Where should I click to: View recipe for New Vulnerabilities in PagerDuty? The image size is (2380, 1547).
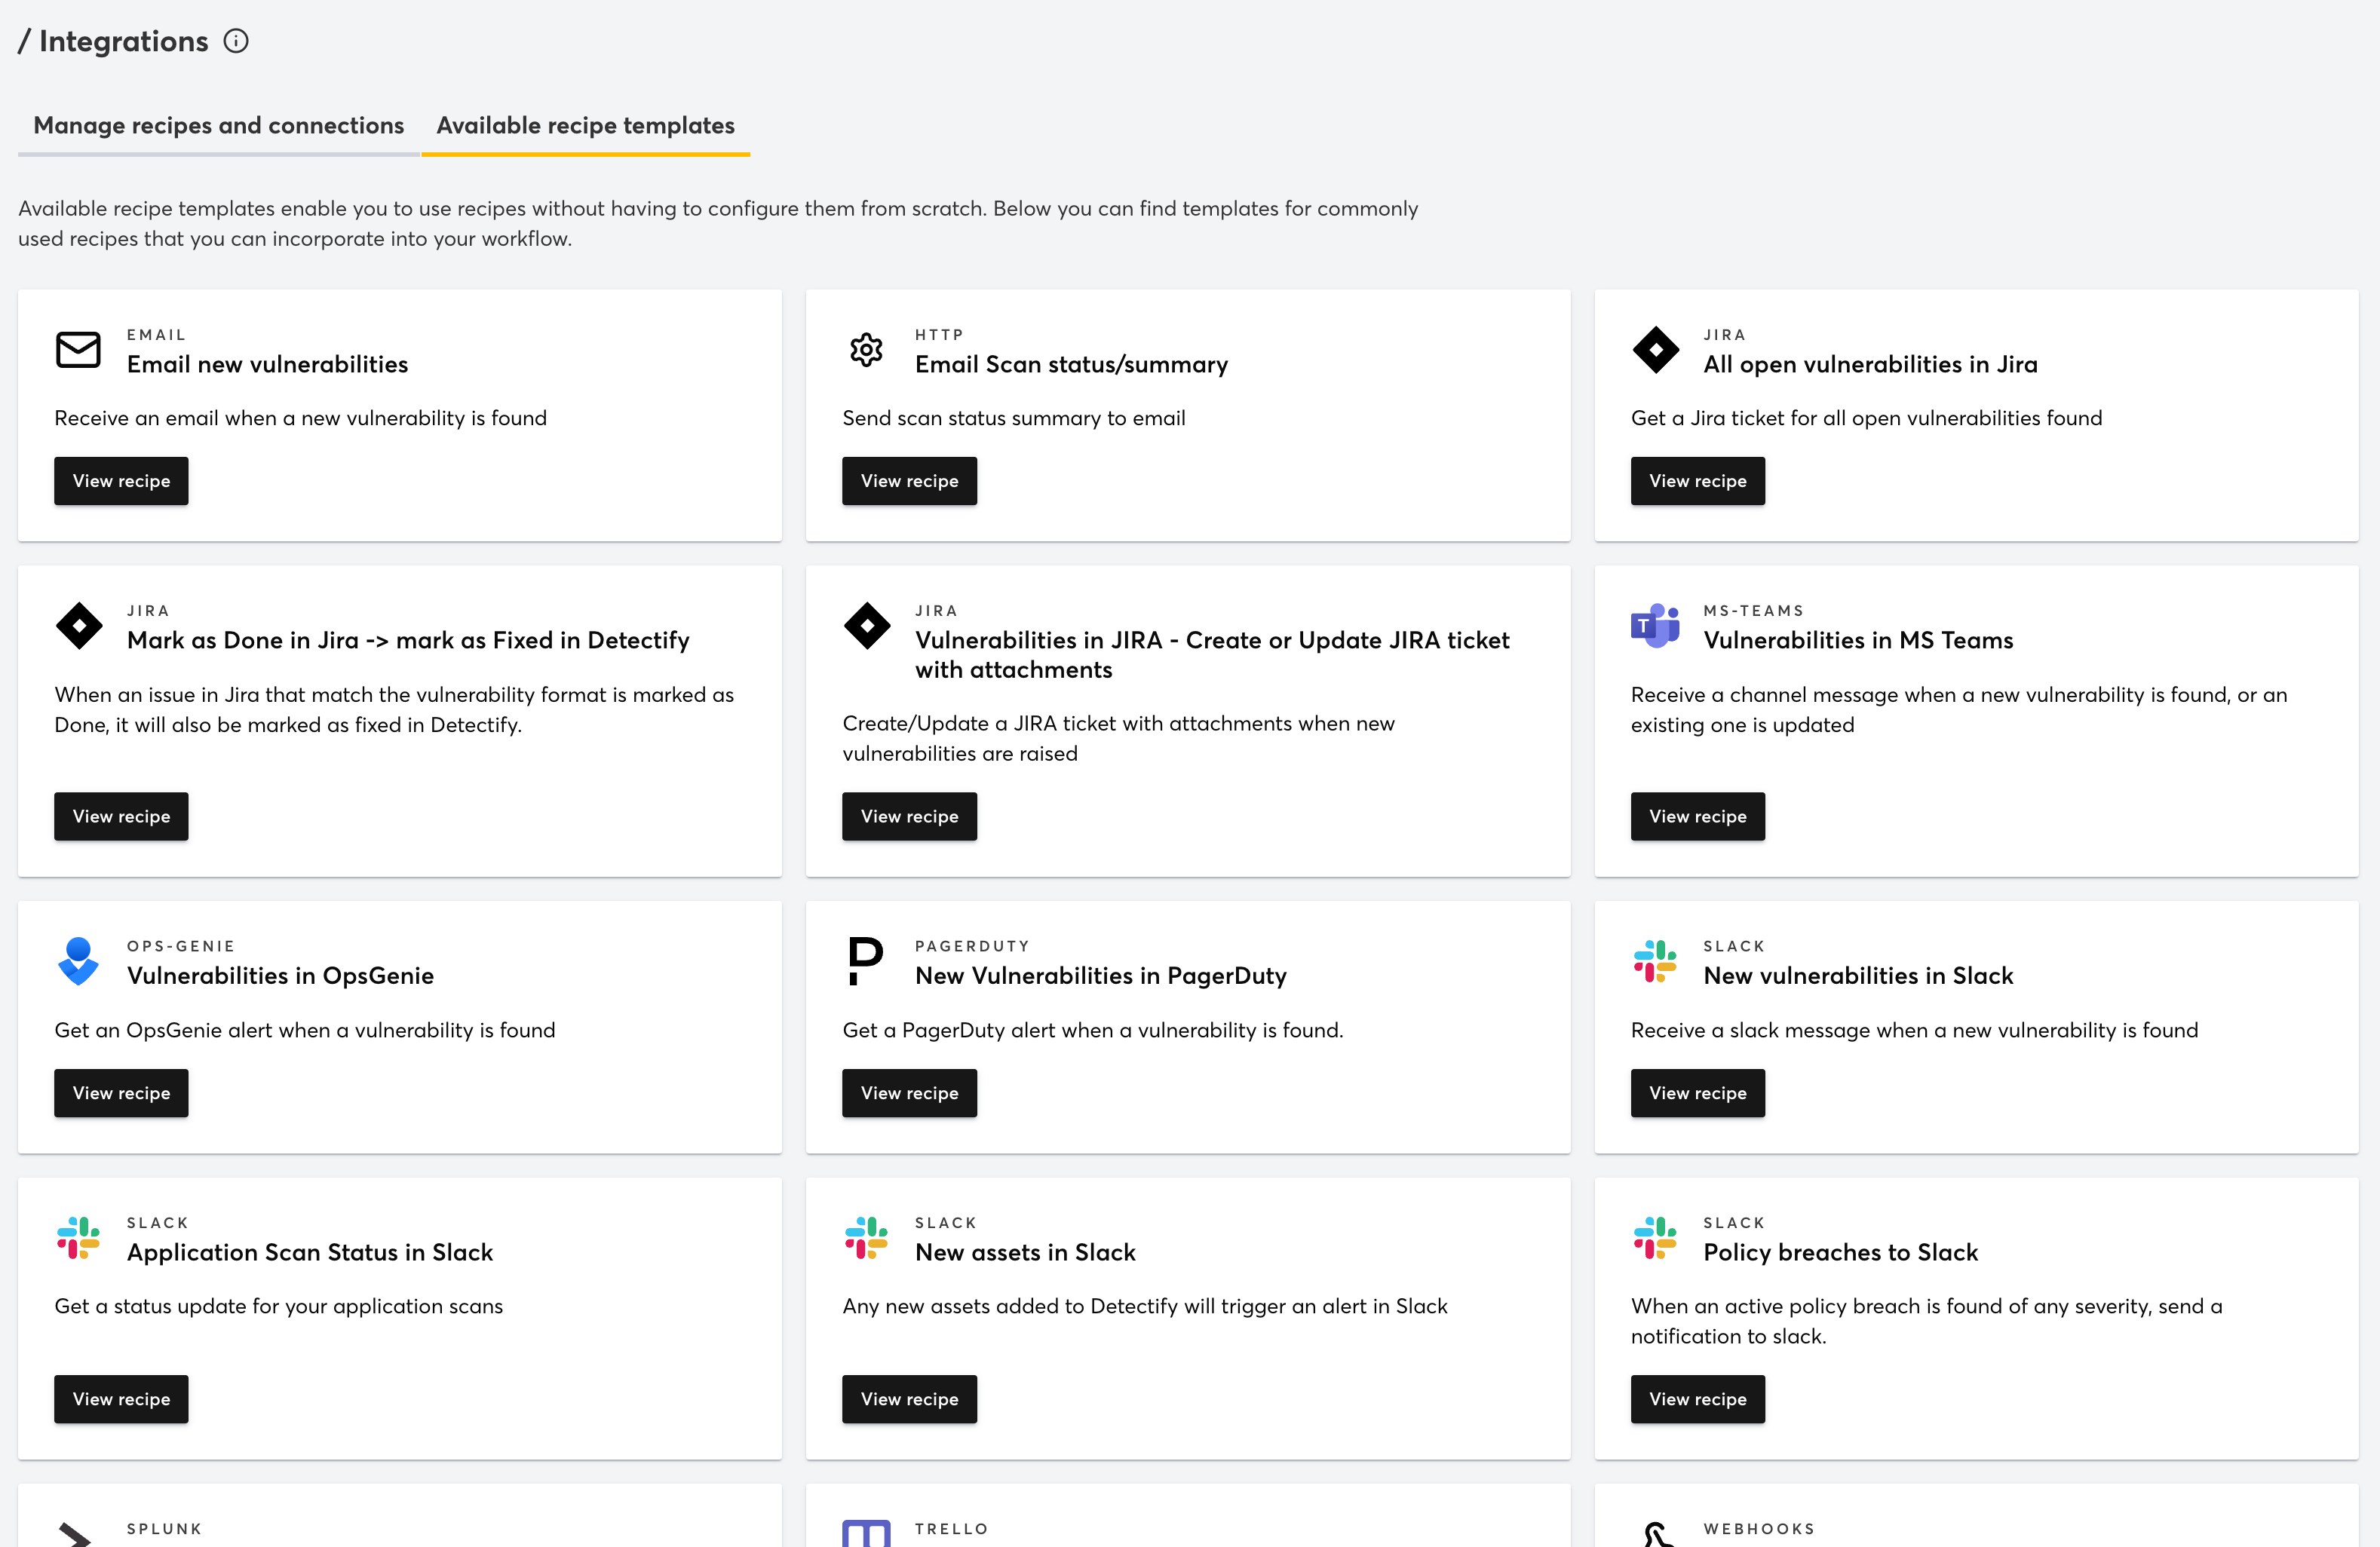coord(909,1093)
